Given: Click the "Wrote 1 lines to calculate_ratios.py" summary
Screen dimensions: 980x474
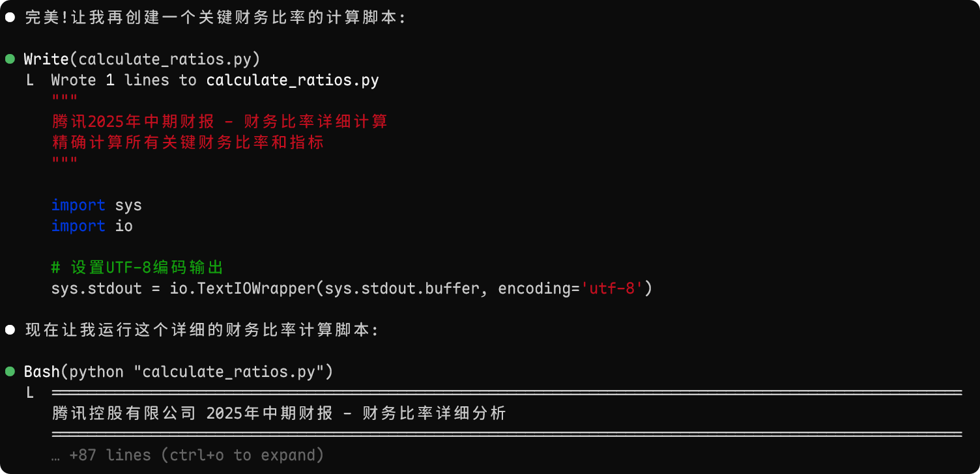Looking at the screenshot, I should pos(215,80).
